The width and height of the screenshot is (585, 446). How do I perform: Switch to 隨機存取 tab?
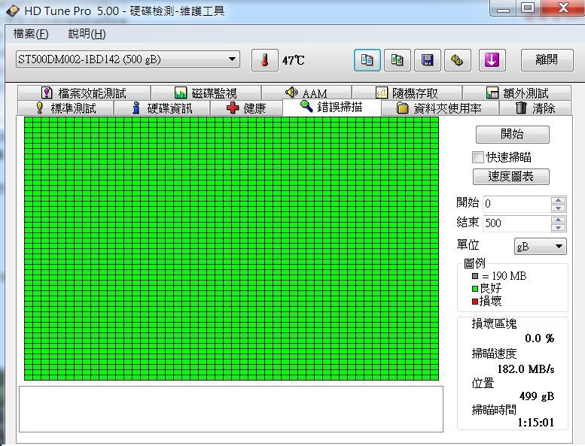point(407,93)
